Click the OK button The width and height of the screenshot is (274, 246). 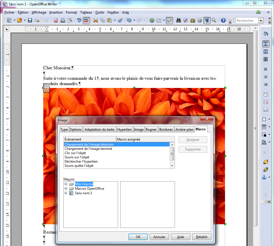(x=138, y=237)
